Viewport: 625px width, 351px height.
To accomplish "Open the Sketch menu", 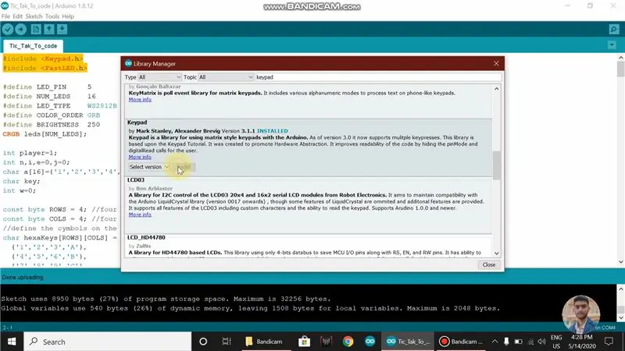I will click(x=34, y=16).
